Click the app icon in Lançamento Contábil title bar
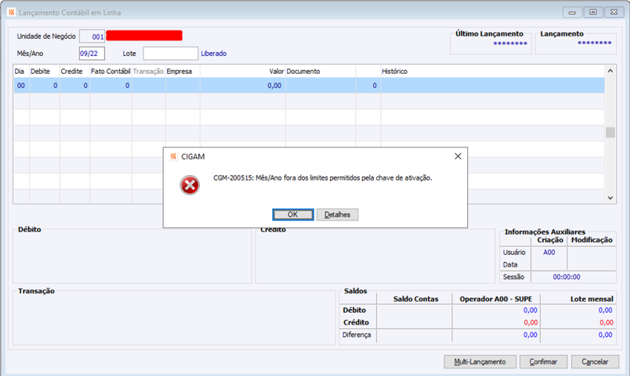This screenshot has height=376, width=630. click(x=11, y=13)
